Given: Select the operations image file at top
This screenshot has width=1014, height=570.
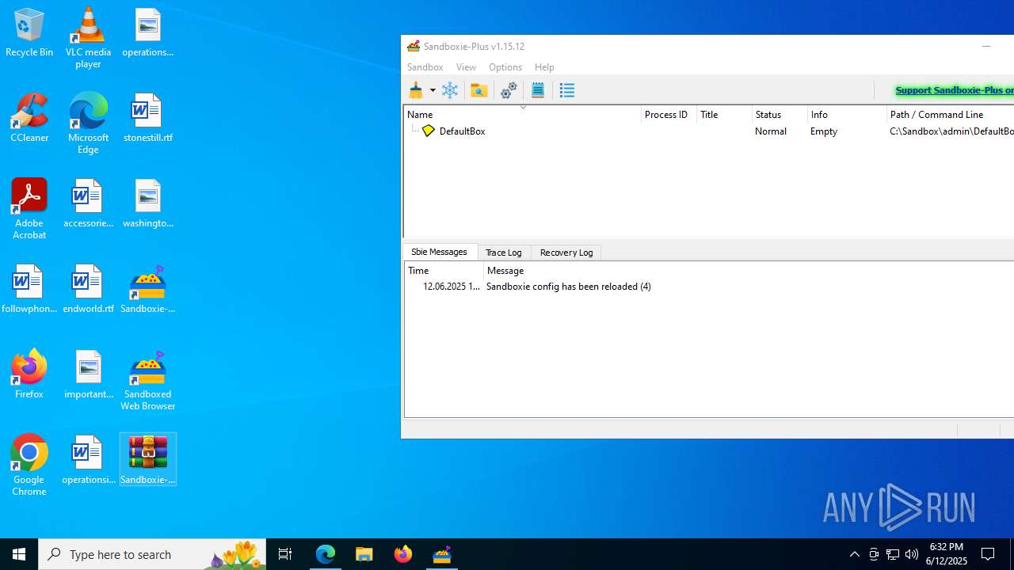Looking at the screenshot, I should coord(147,32).
